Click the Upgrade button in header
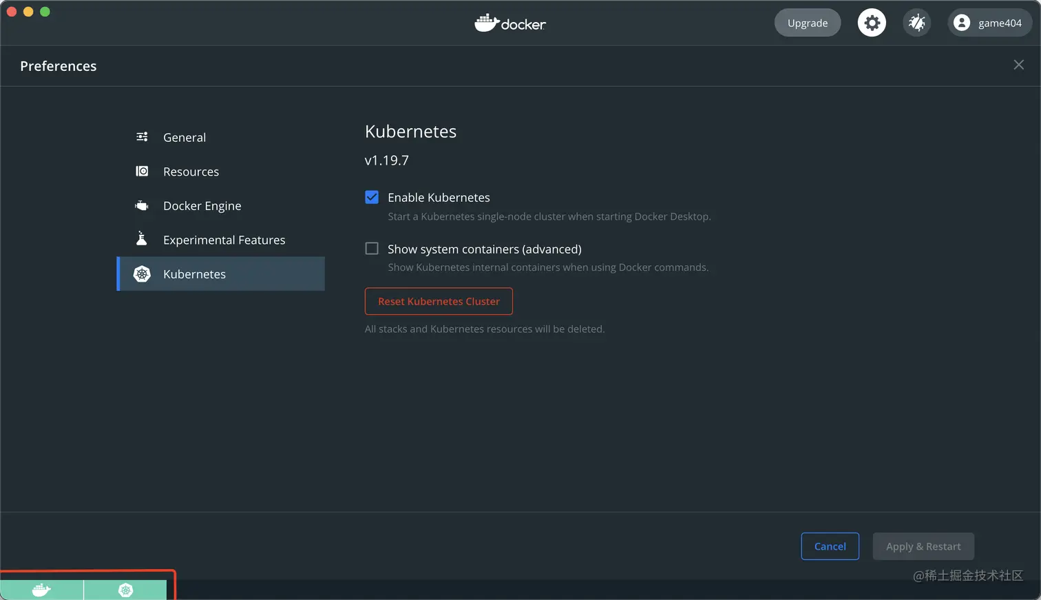1041x600 pixels. point(807,22)
